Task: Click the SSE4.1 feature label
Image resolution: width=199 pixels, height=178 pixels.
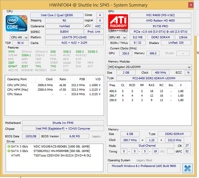Action: tap(26, 55)
